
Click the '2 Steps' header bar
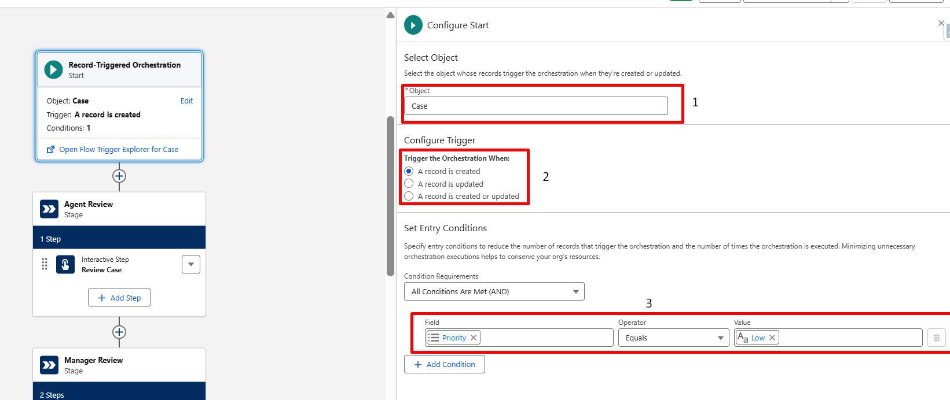[x=119, y=391]
